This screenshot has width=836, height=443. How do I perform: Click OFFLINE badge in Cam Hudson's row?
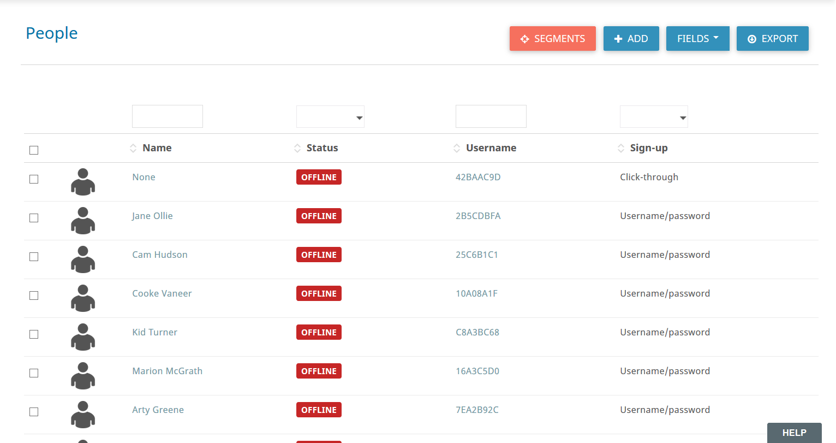tap(319, 255)
